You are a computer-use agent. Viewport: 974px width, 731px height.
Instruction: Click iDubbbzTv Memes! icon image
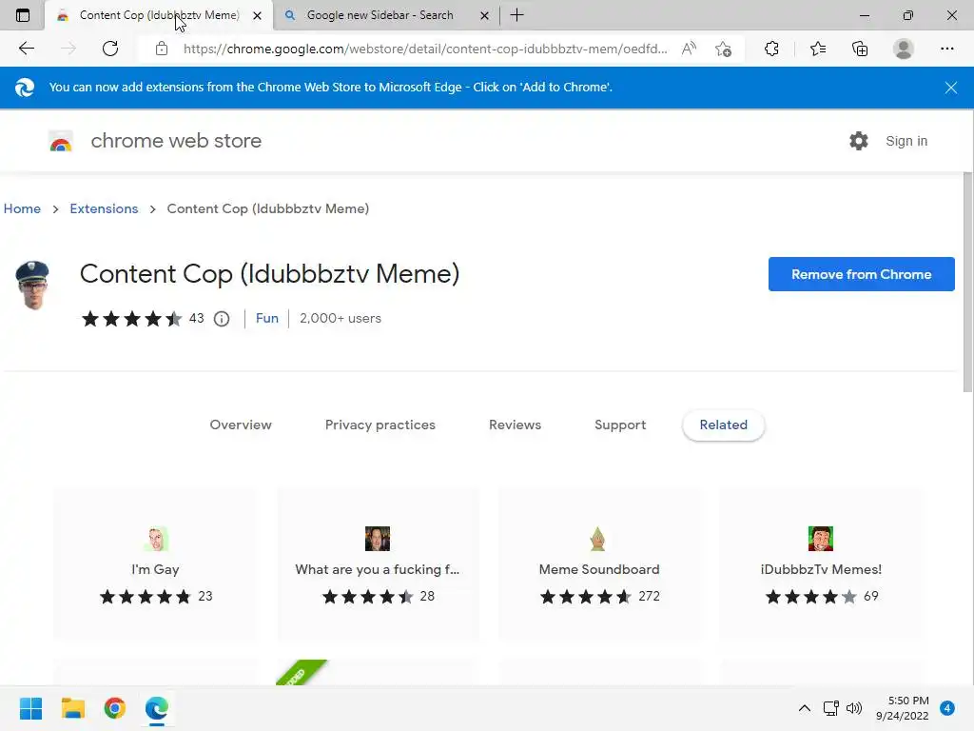(821, 539)
